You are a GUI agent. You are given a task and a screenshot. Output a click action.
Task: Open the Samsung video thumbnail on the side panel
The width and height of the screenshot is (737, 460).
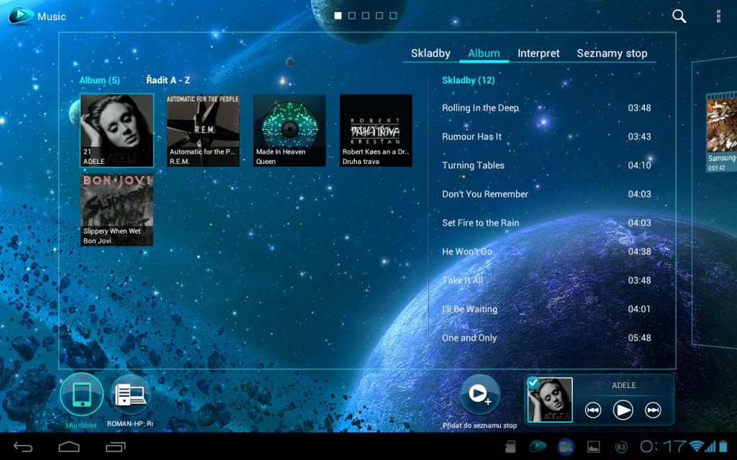[722, 132]
